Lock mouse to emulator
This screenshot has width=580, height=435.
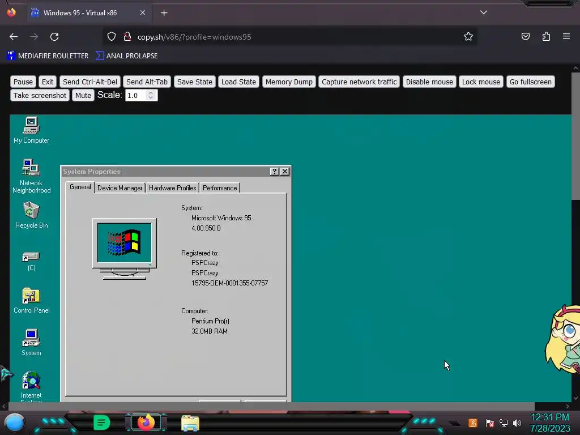(481, 82)
